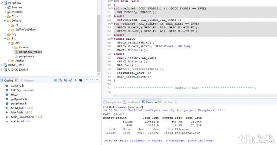The height and width of the screenshot is (145, 277).
Task: Click the Includes icon
Action: 9,12
